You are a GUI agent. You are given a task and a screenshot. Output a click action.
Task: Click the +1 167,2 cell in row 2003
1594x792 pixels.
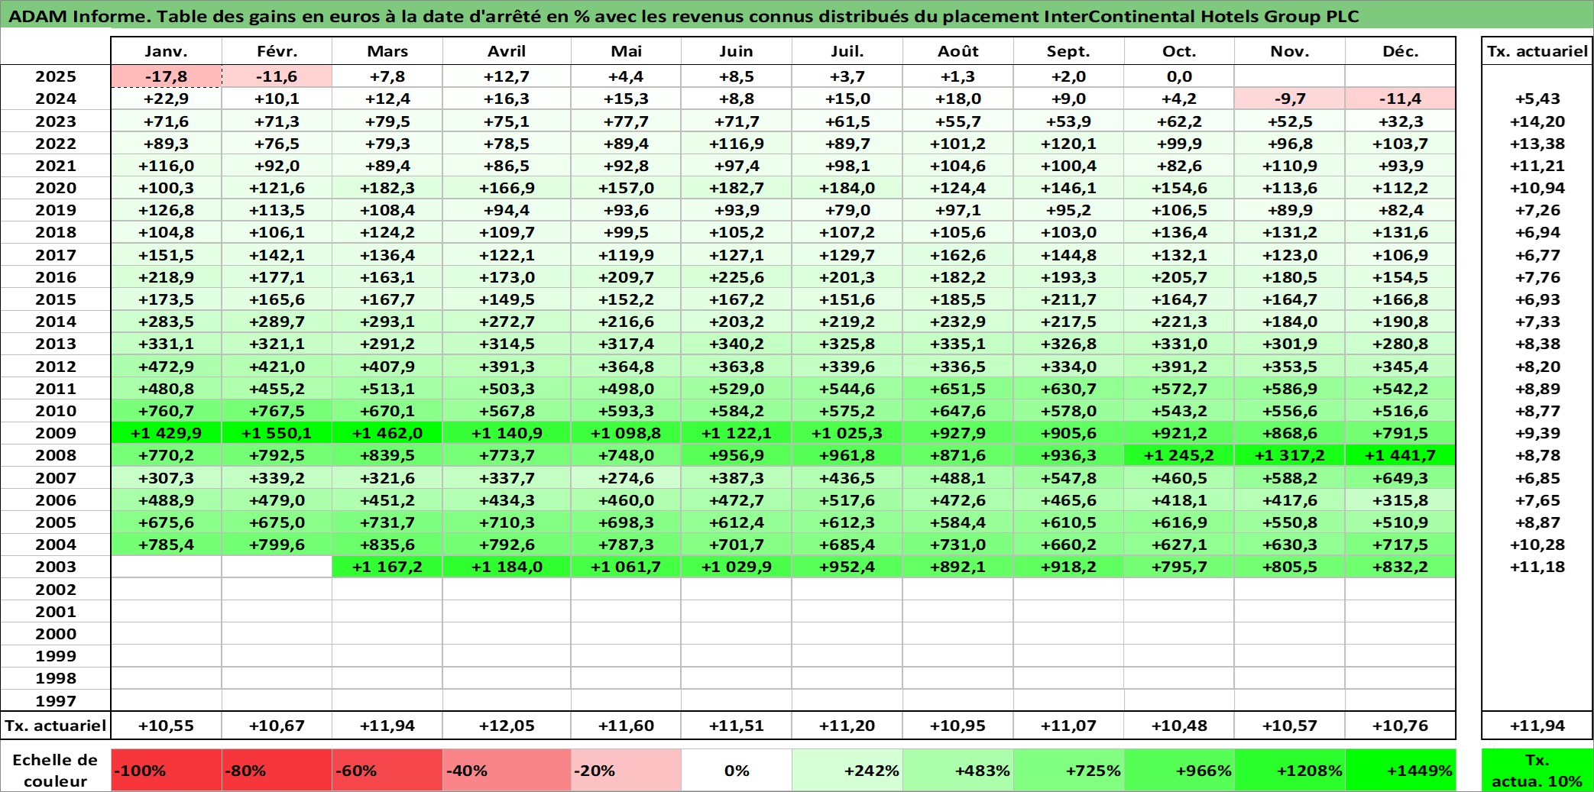(x=387, y=567)
